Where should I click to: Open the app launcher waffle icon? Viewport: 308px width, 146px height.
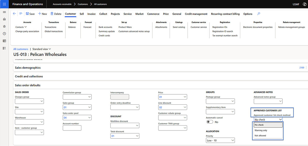click(x=4, y=4)
